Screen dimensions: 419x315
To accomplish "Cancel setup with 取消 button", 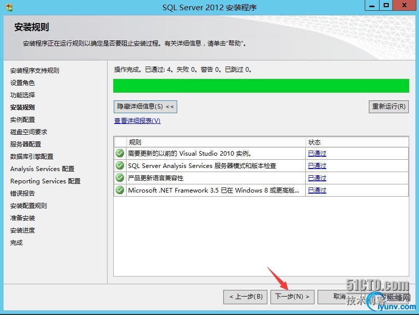I will [340, 297].
